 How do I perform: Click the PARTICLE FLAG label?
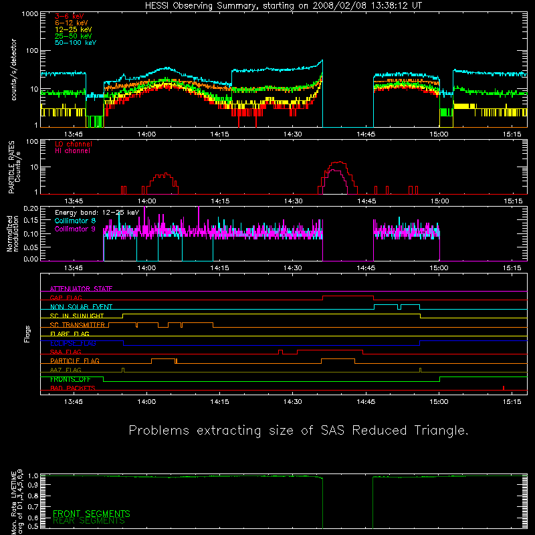point(75,360)
